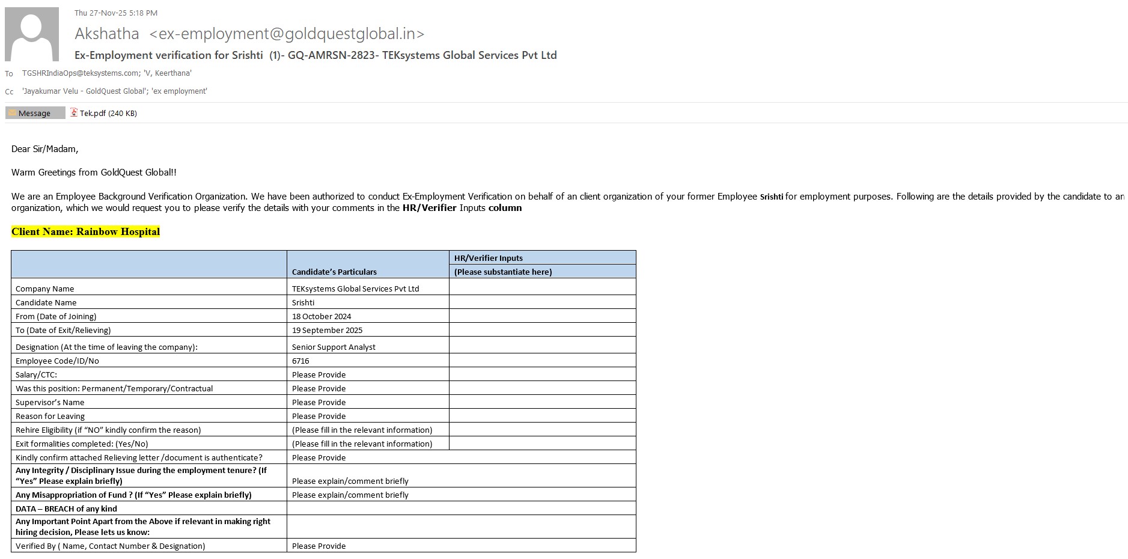Select the email timestamp Thu 27-Nov-25
The width and height of the screenshot is (1128, 559).
tap(116, 13)
